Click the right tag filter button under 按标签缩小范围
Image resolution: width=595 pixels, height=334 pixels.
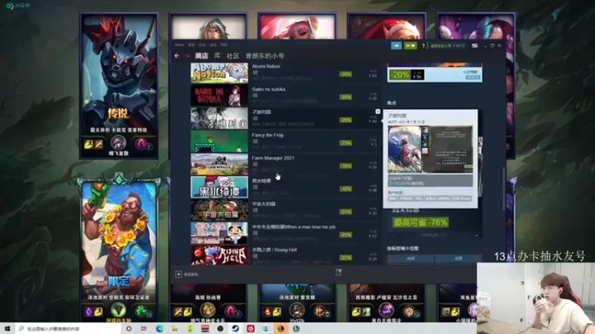coord(459,259)
